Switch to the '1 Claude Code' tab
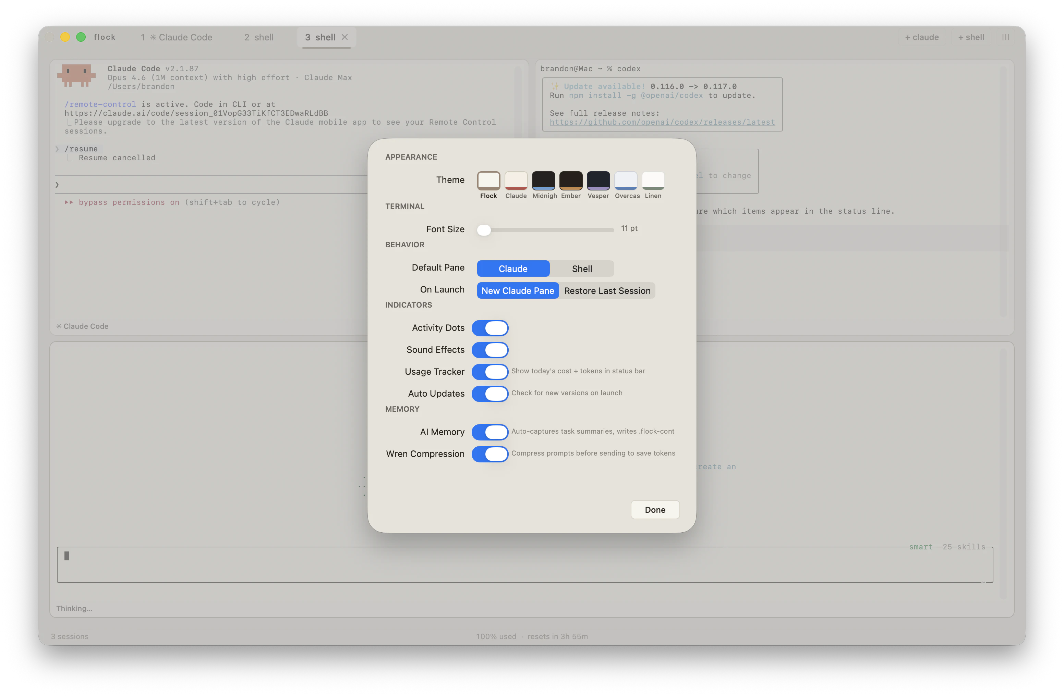The image size is (1064, 696). tap(177, 38)
